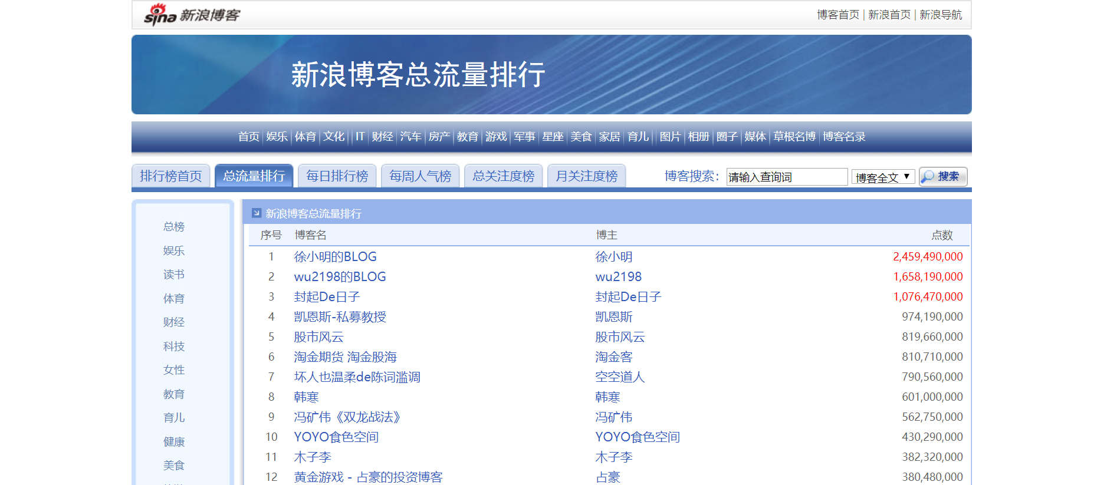The width and height of the screenshot is (1107, 485).
Task: Switch to the 月关注度榜 tab
Action: [x=586, y=176]
